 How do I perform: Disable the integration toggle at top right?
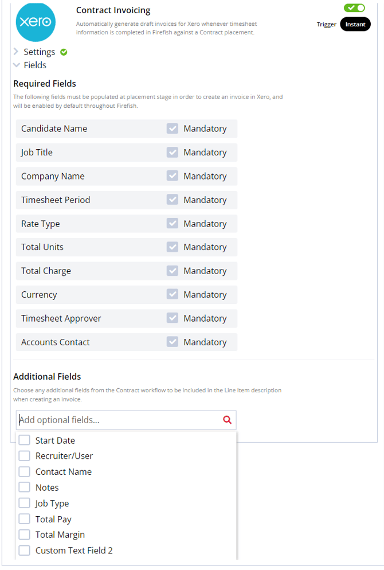pyautogui.click(x=354, y=9)
